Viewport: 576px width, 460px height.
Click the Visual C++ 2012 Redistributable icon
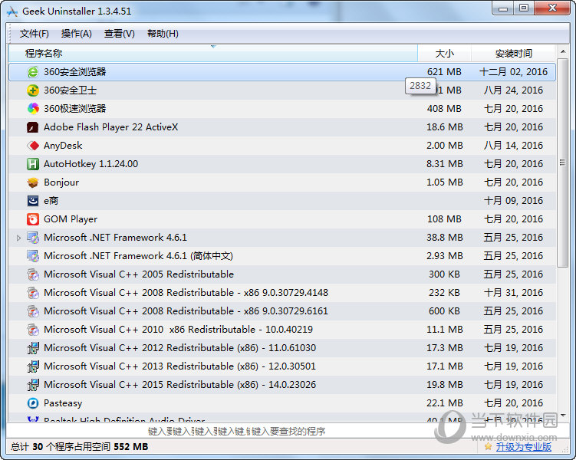[x=33, y=347]
